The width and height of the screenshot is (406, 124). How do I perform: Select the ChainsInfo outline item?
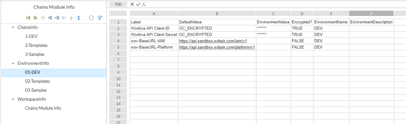pyautogui.click(x=27, y=27)
